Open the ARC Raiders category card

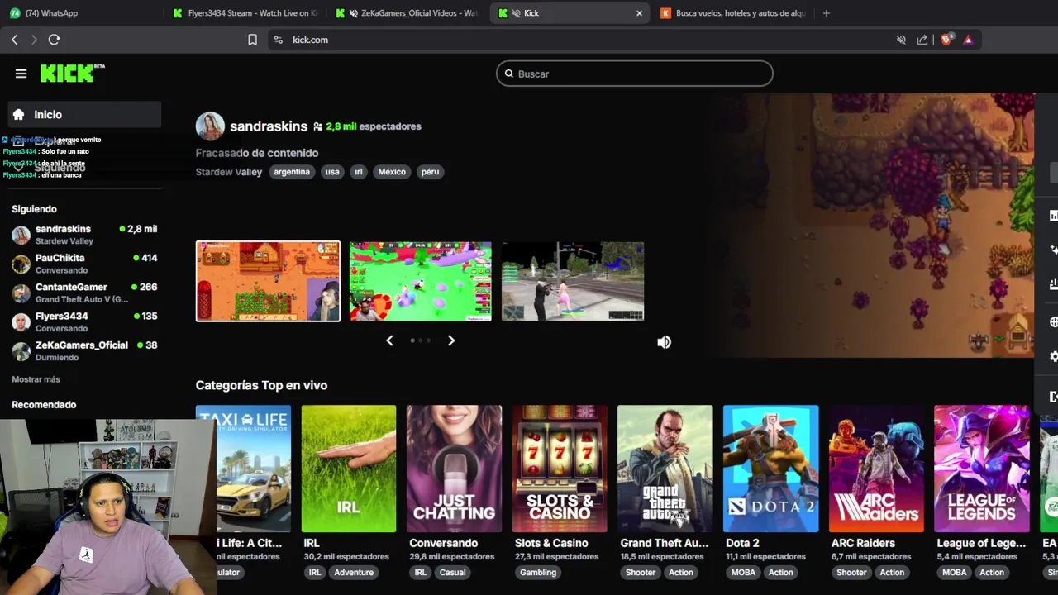[876, 469]
